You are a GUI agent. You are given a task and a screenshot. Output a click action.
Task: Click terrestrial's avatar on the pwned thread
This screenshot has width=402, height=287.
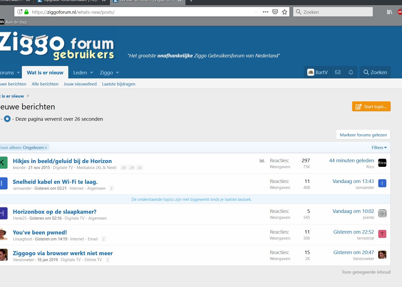click(382, 234)
